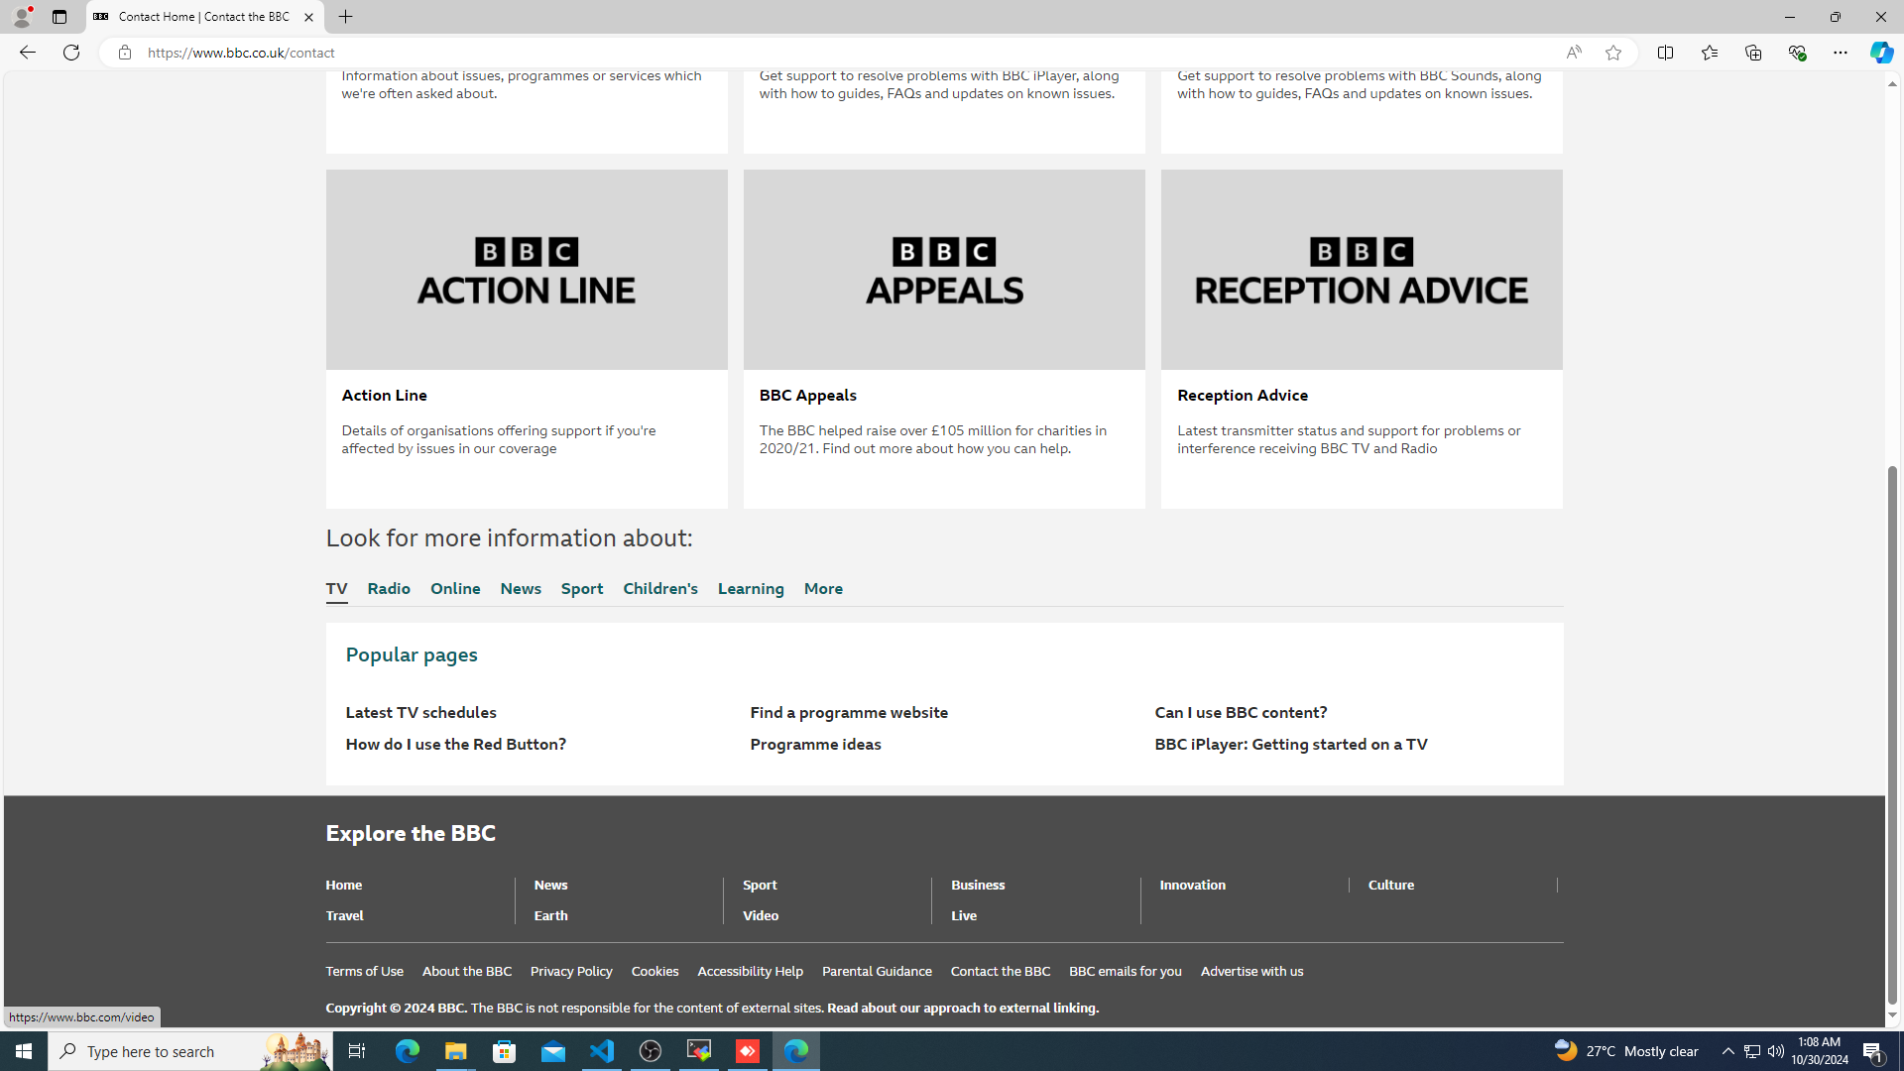Go to Home in Explore the BBC

[344, 886]
